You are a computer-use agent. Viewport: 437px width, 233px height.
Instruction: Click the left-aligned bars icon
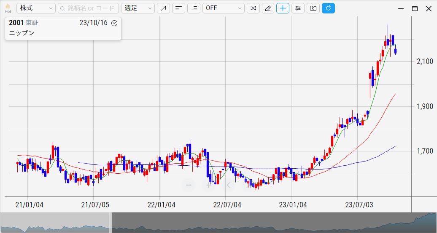click(178, 8)
